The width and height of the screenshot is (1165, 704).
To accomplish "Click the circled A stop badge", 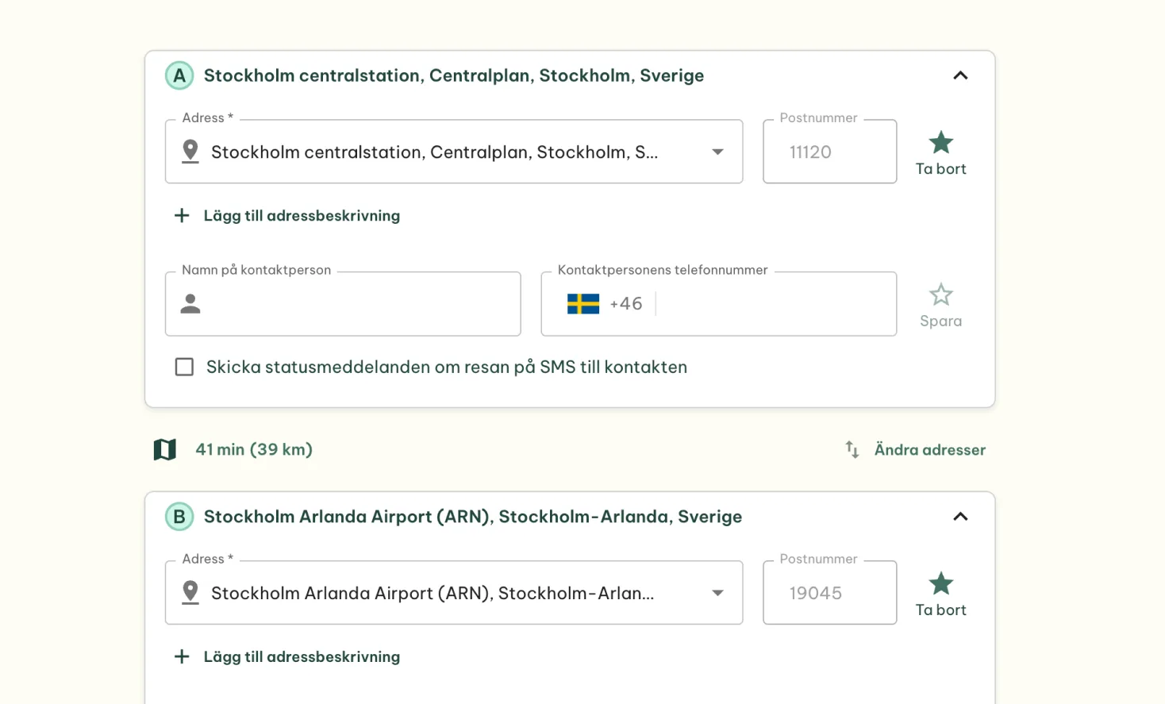I will click(x=179, y=75).
